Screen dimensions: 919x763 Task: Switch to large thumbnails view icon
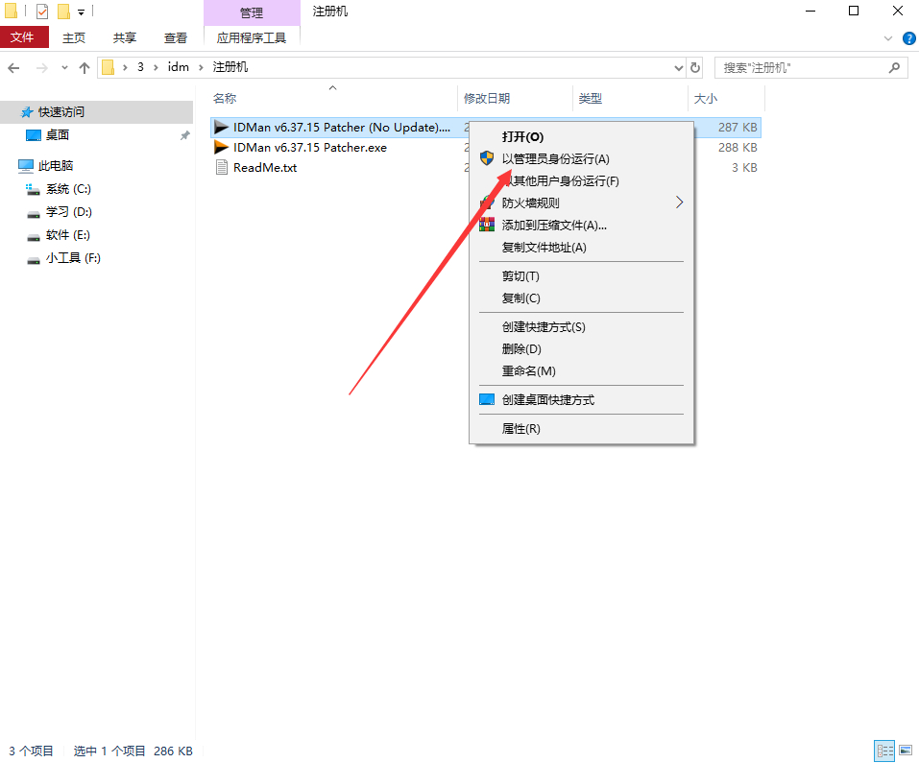pos(906,751)
